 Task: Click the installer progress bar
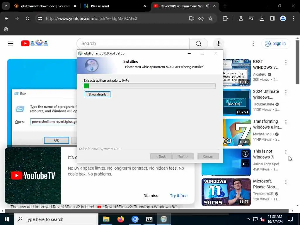(150, 86)
